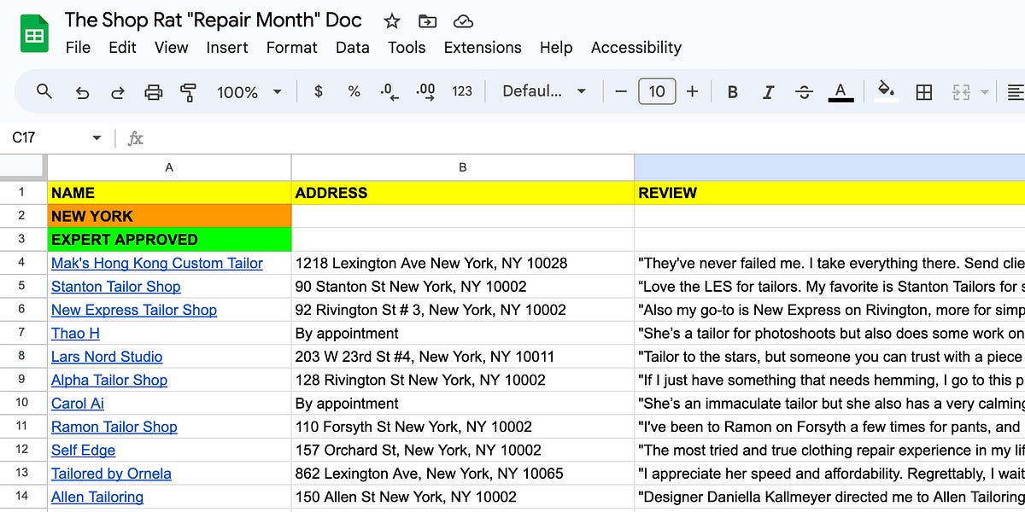Select column A header
Viewport: 1025px width, 512px height.
pos(169,167)
